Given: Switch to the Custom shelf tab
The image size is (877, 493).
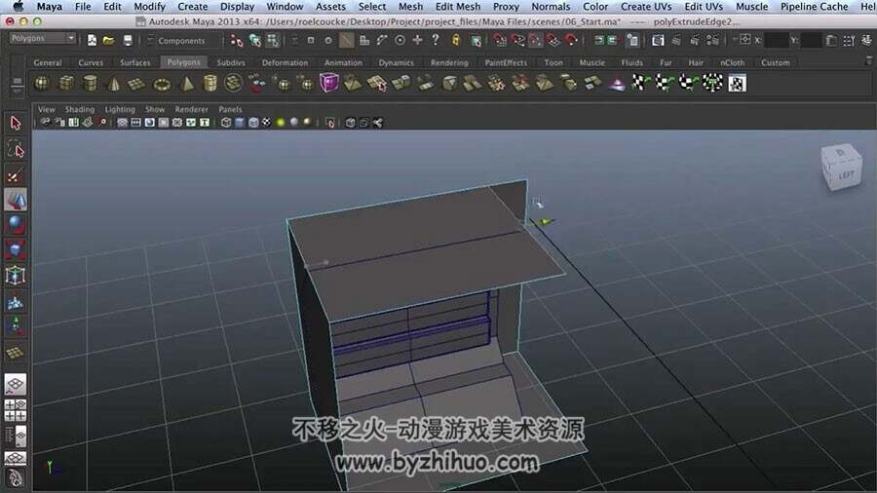Looking at the screenshot, I should click(776, 62).
